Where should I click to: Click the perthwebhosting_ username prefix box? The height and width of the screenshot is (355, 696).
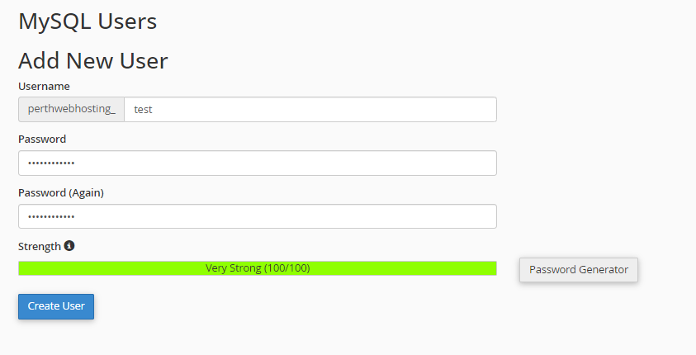tap(72, 109)
